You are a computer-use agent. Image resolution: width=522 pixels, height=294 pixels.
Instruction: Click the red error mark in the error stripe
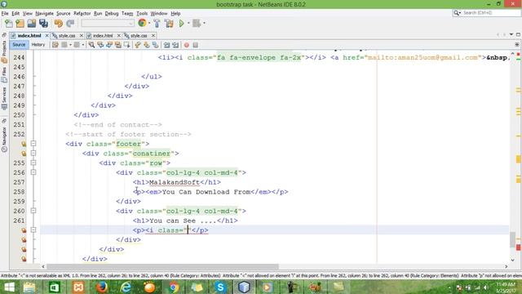(x=519, y=247)
